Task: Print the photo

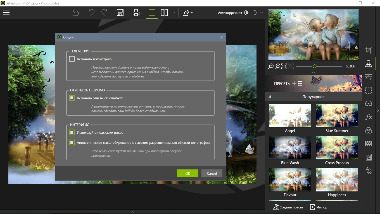Action: [136, 13]
